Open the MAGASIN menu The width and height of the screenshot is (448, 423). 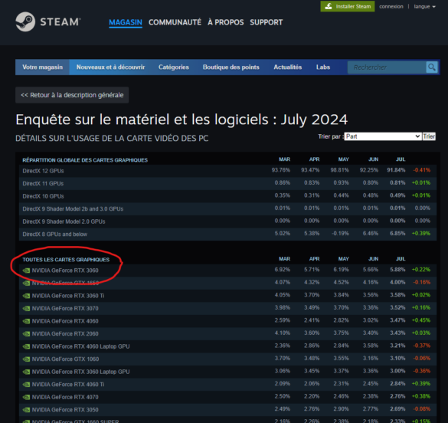126,22
